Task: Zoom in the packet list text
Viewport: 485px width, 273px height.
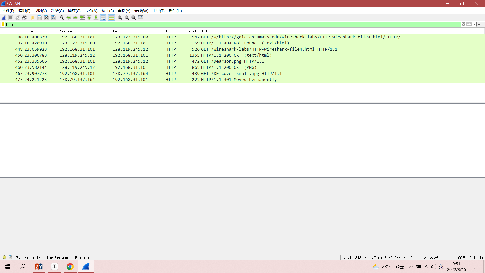Action: coord(120,18)
